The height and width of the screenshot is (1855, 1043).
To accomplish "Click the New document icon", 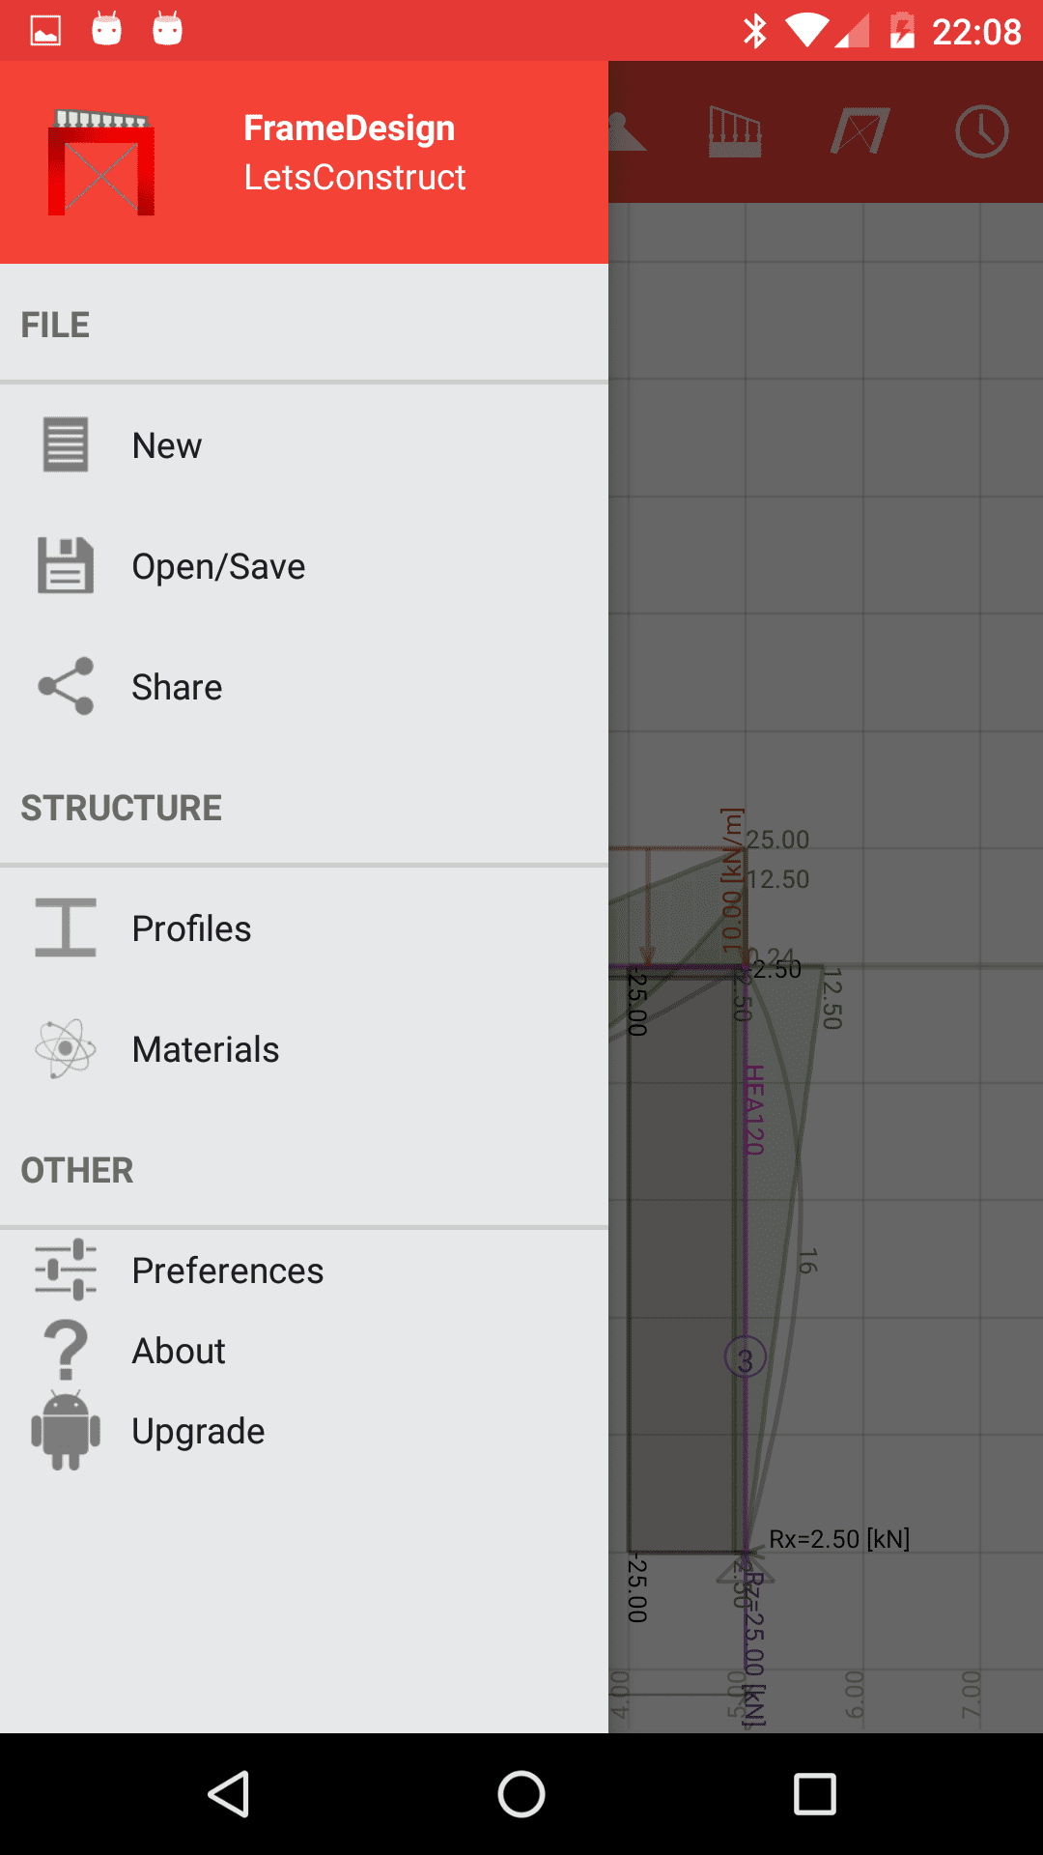I will 66,445.
